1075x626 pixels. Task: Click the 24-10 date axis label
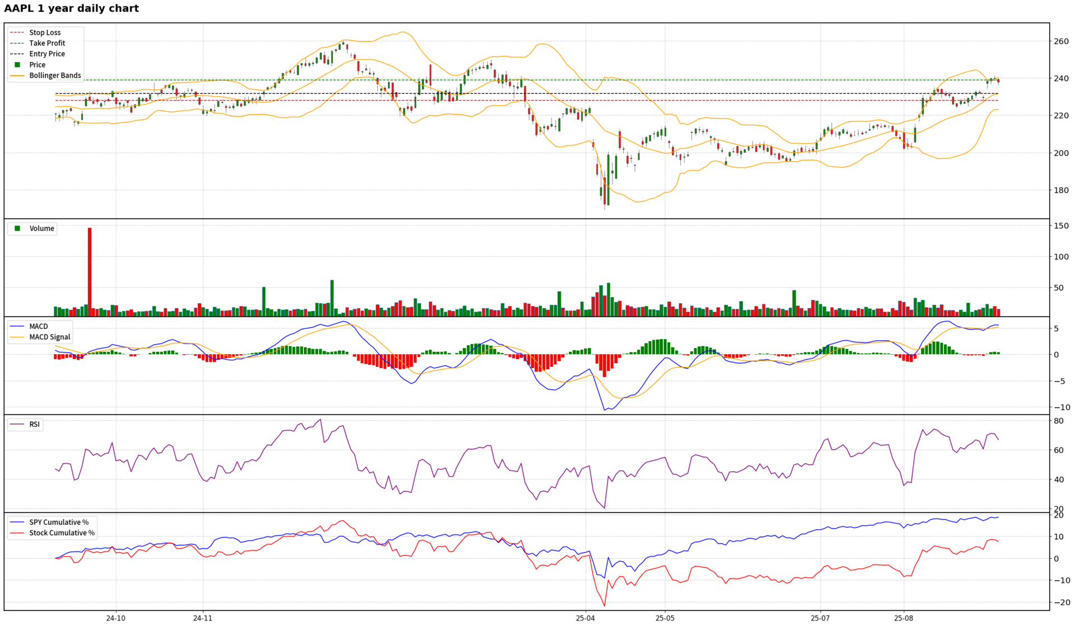[x=116, y=618]
